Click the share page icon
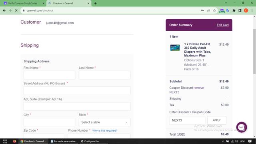This screenshot has width=256, height=144. [x=208, y=10]
